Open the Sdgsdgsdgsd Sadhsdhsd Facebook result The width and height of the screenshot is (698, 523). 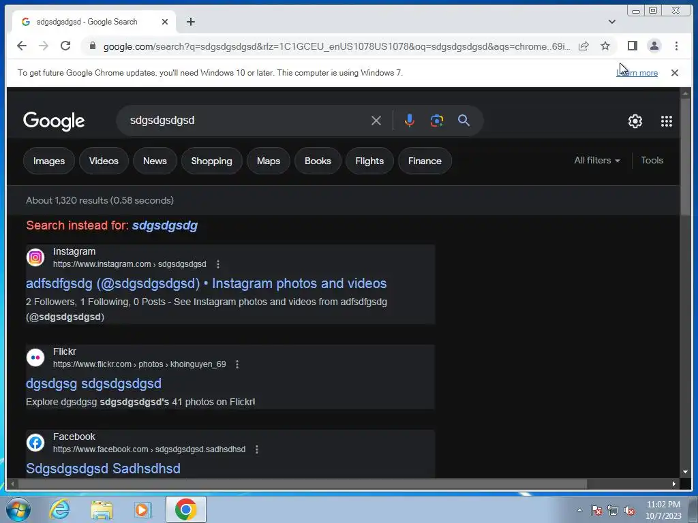pyautogui.click(x=103, y=469)
